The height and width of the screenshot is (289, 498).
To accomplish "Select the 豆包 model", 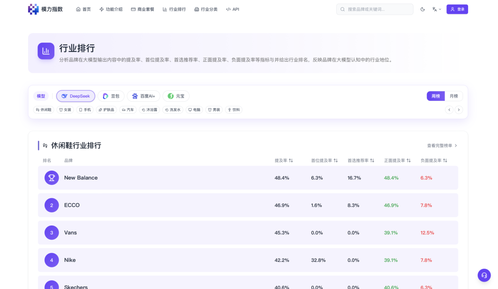I will click(x=111, y=96).
